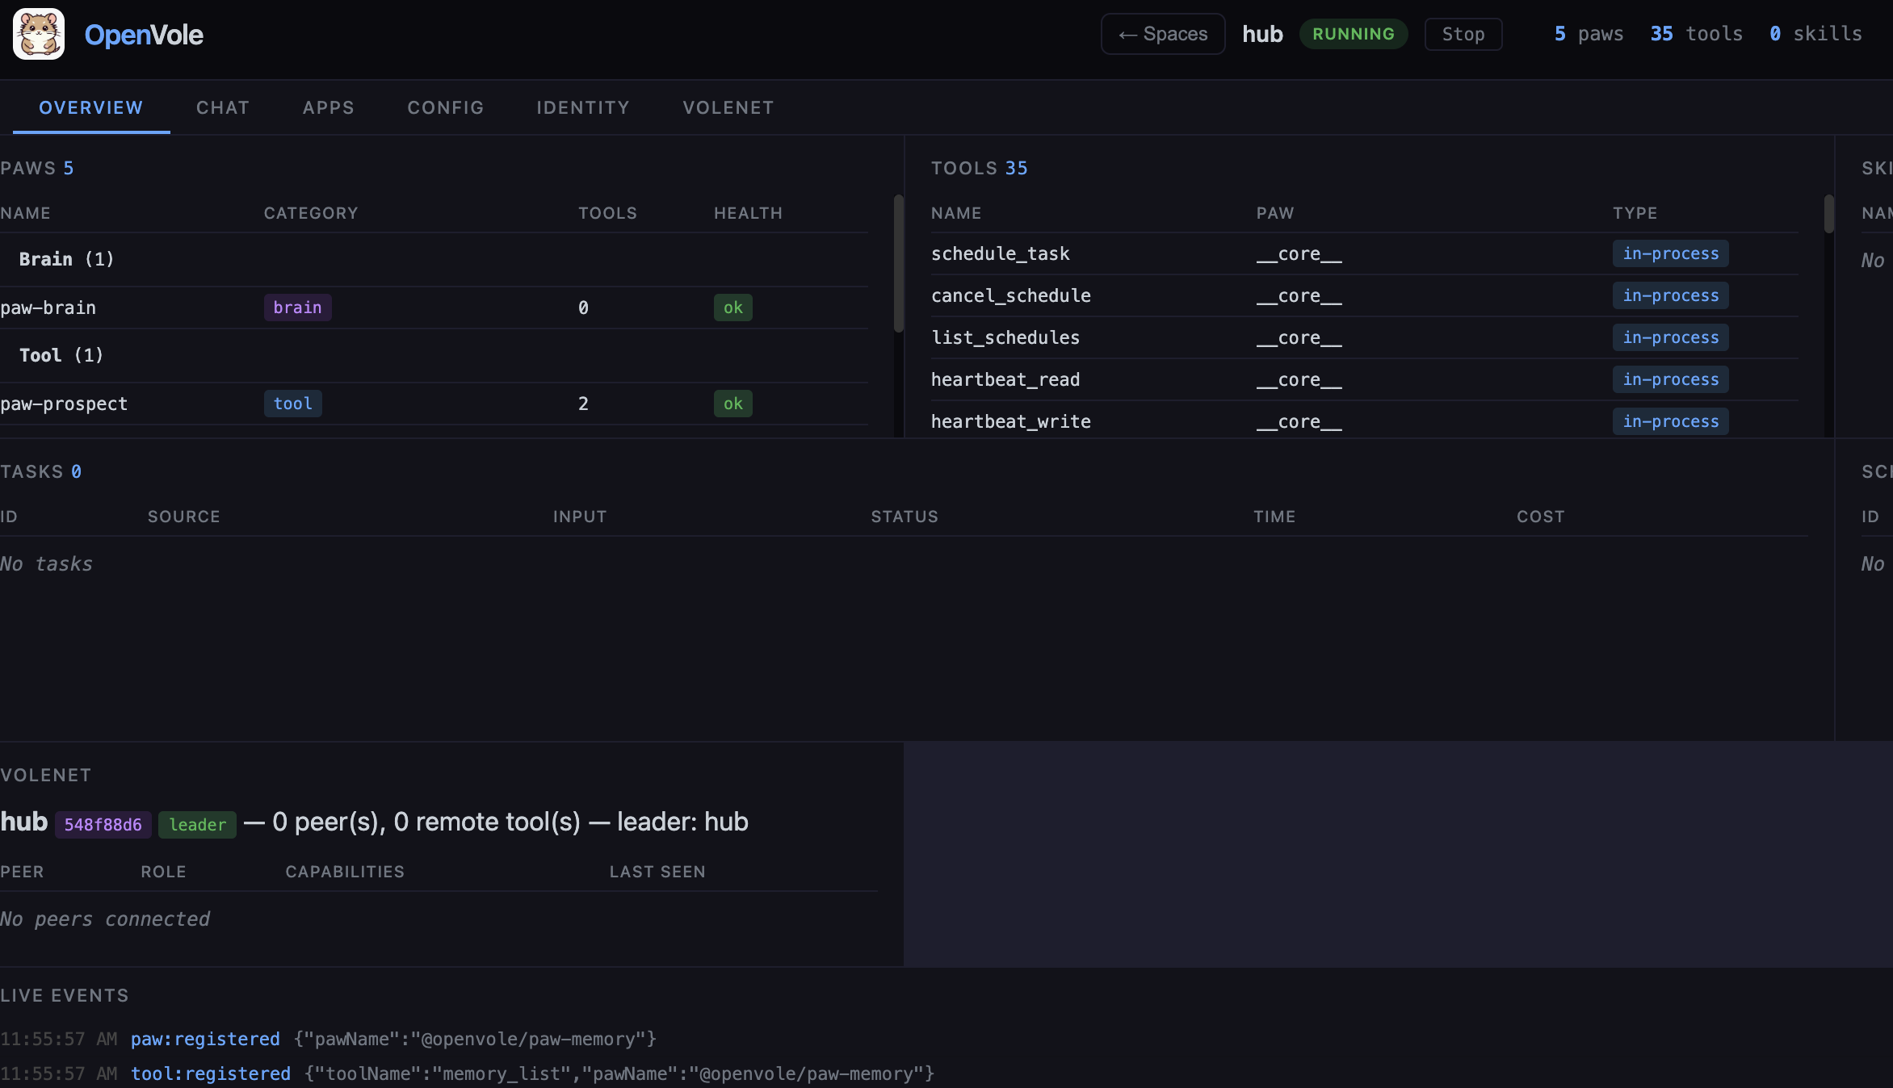This screenshot has width=1893, height=1088.
Task: Click the Tasks STATUS column header
Action: click(x=905, y=517)
